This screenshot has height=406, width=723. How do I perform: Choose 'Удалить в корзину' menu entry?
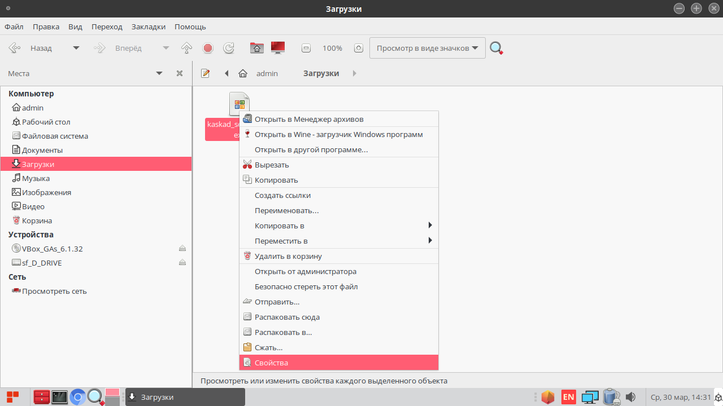coord(339,256)
